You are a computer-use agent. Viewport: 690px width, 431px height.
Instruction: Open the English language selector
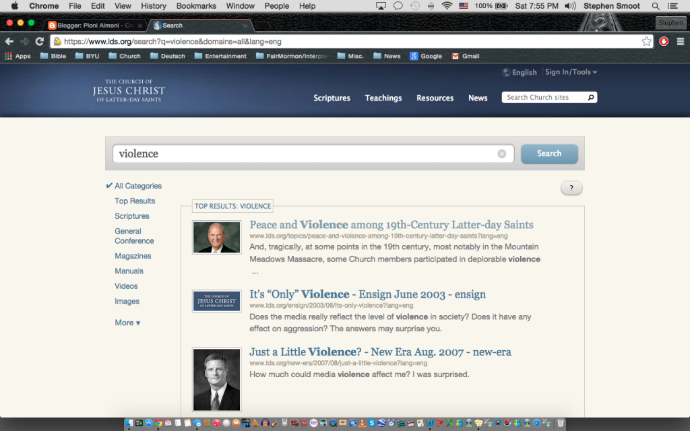pos(520,72)
